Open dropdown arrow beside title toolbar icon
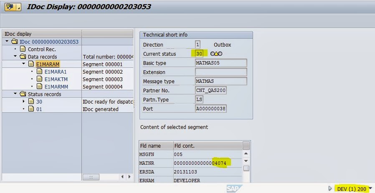375x193 pixels. (18, 7)
